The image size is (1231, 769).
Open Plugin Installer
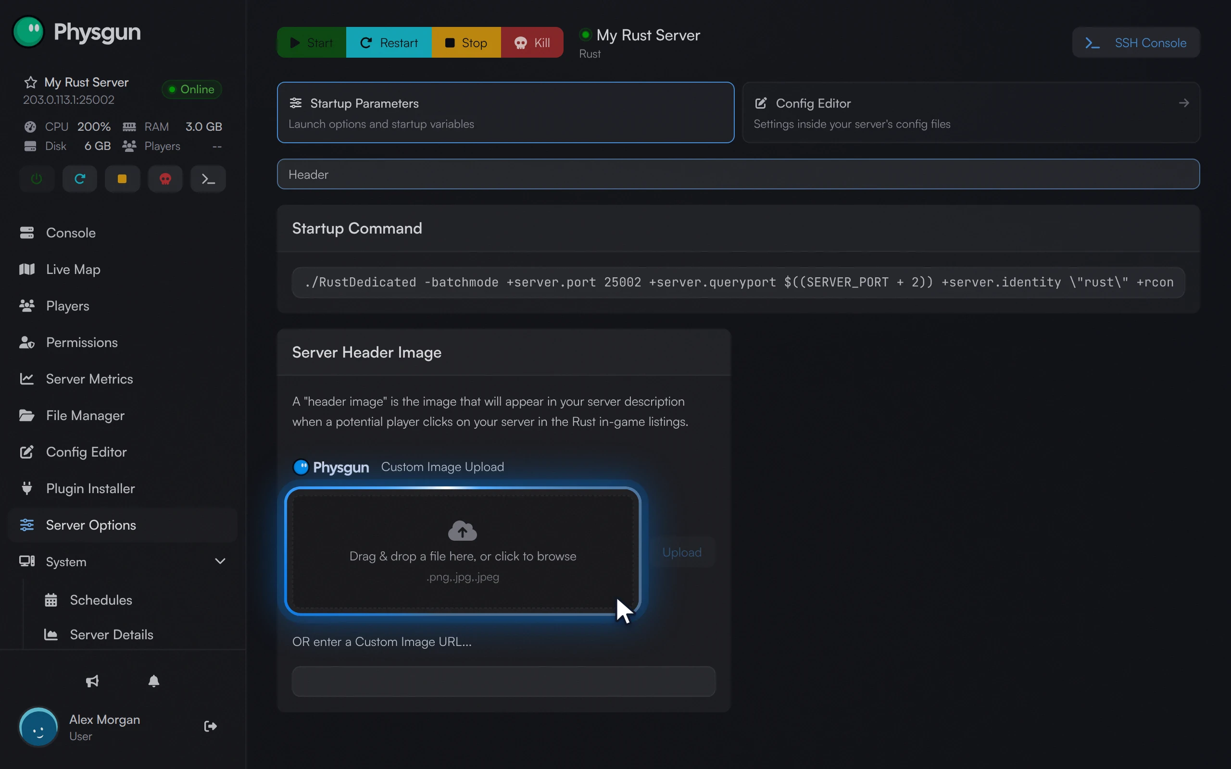pos(123,488)
